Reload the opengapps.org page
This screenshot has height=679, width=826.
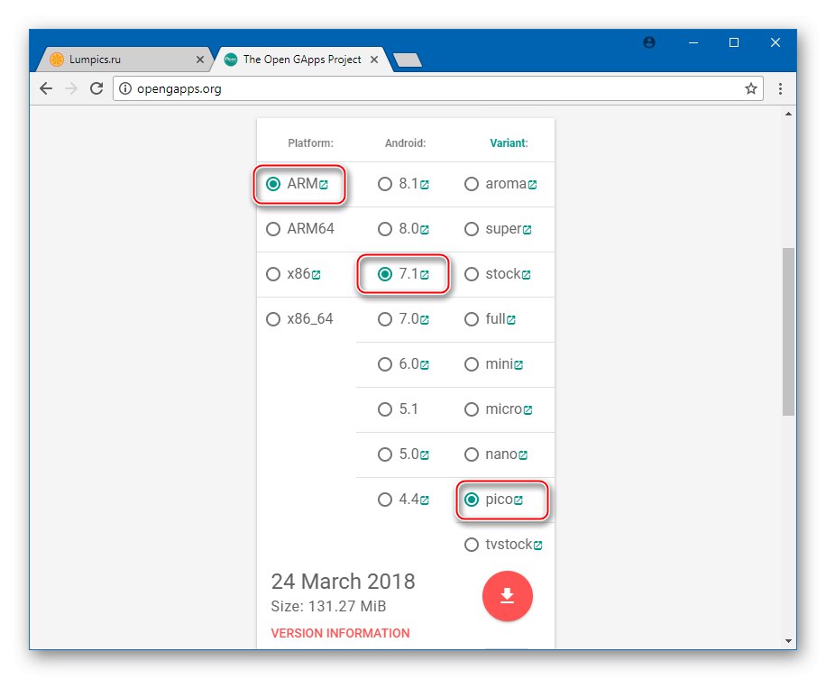[96, 88]
